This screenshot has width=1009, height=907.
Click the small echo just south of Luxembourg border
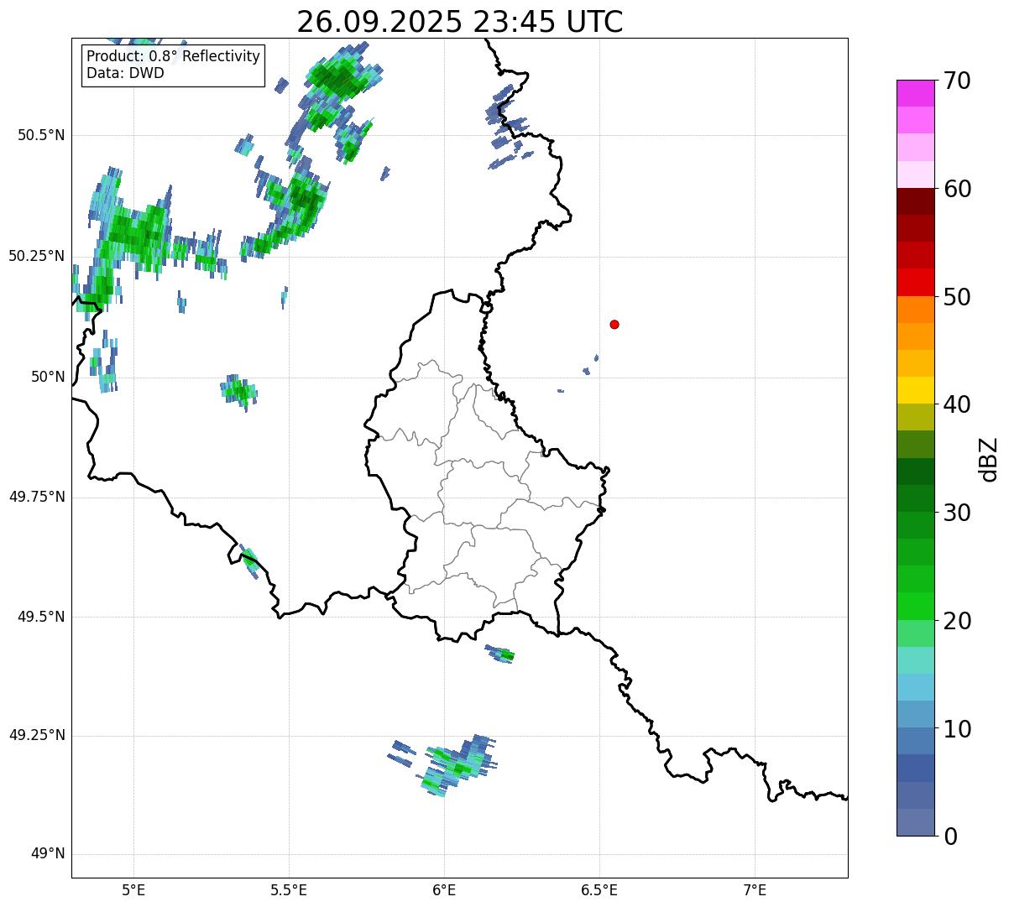(x=502, y=654)
